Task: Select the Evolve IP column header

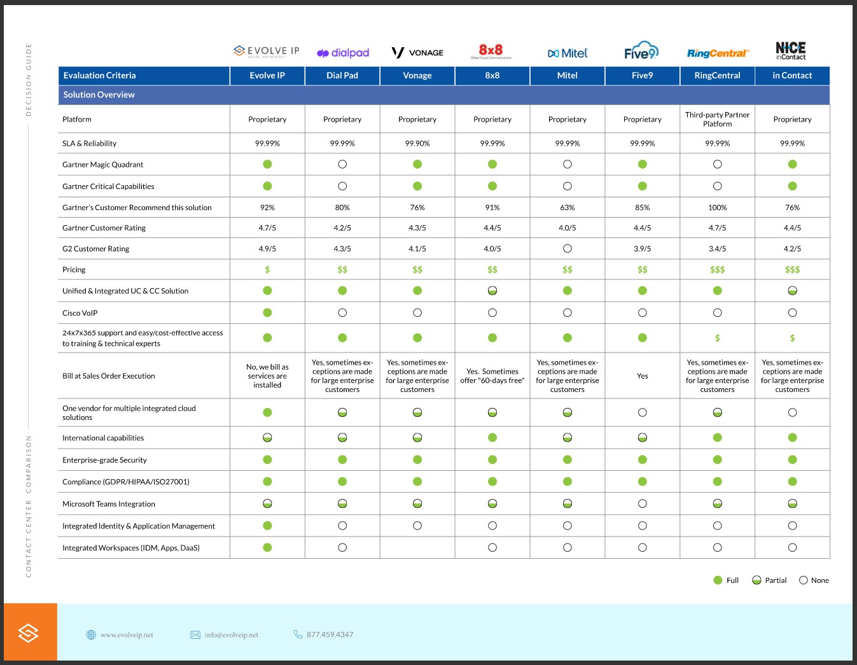Action: click(x=267, y=76)
